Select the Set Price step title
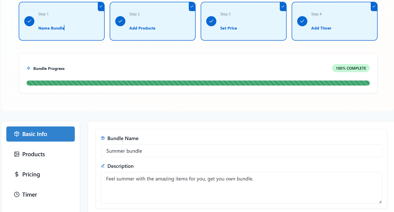Viewport: 394px width, 212px height. [x=228, y=28]
